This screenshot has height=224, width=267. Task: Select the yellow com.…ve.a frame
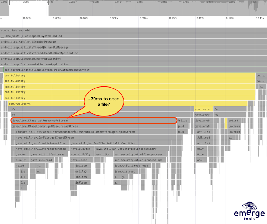[x=203, y=109]
